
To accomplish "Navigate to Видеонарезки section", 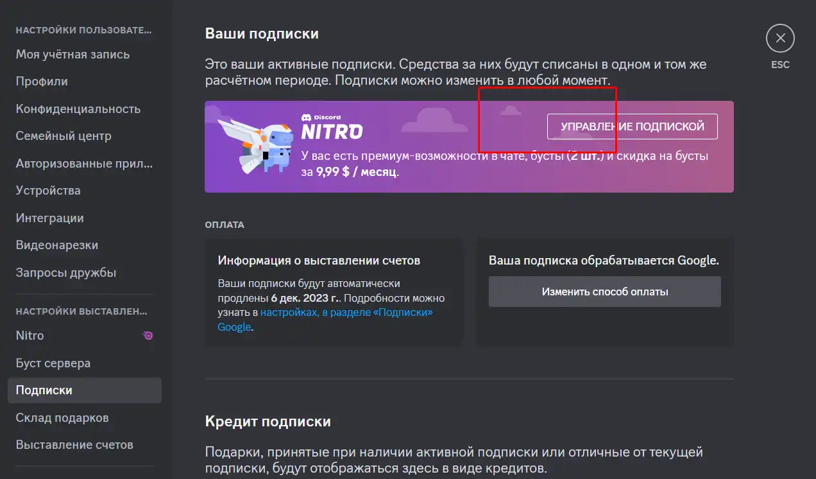I will click(57, 245).
